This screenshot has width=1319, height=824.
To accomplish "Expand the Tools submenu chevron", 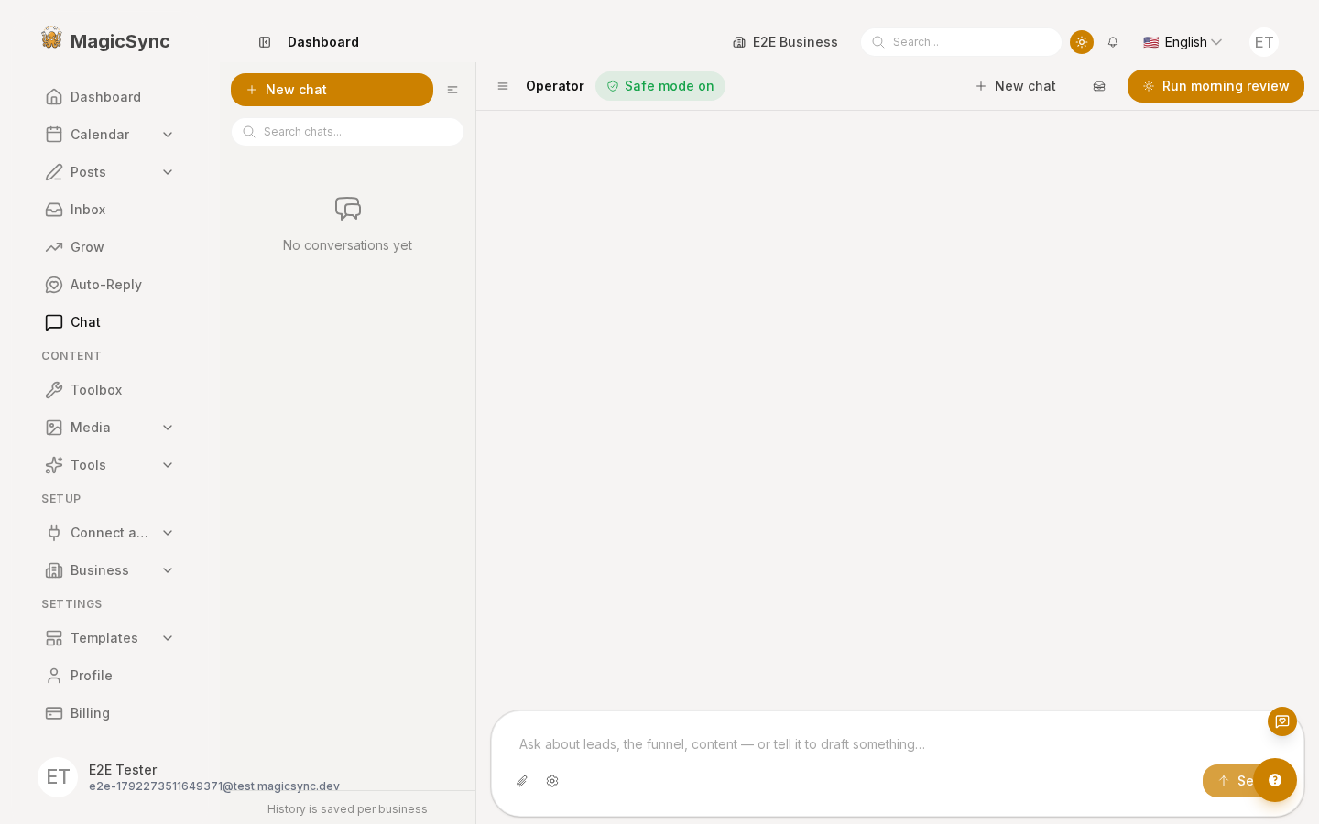I will 168,465.
